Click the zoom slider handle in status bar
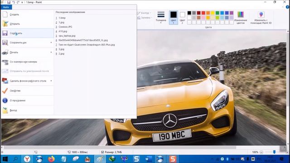The height and width of the screenshot is (163, 290). coord(274,152)
